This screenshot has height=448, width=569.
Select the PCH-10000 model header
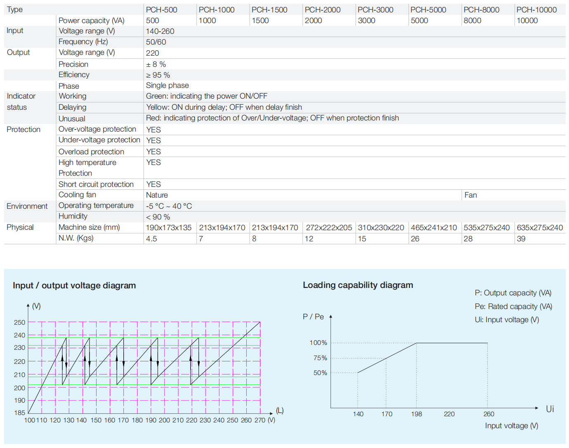click(536, 9)
